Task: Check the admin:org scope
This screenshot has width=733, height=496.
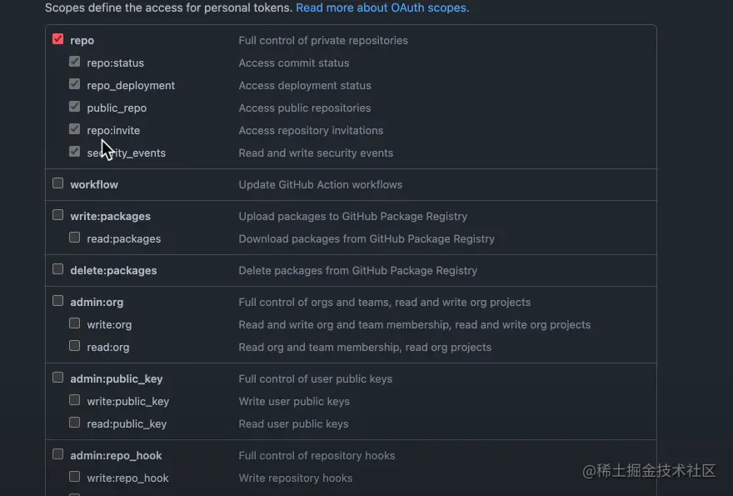Action: 57,301
